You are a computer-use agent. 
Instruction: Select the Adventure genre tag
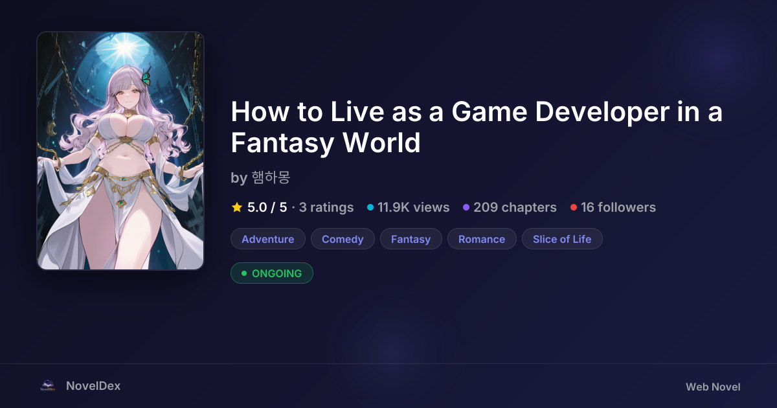[x=268, y=239]
